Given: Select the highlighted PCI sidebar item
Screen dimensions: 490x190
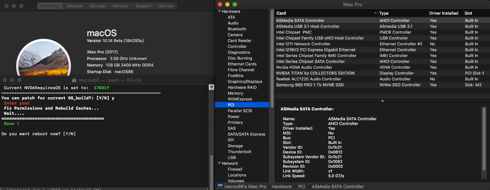Looking at the screenshot, I should pos(242,105).
